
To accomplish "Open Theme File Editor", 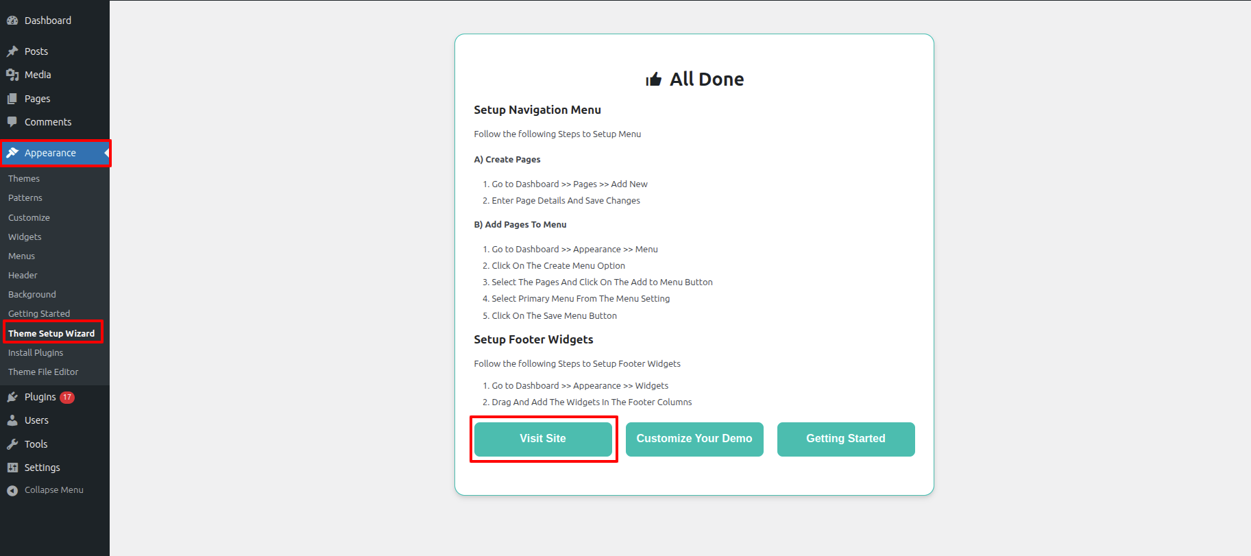I will point(43,372).
